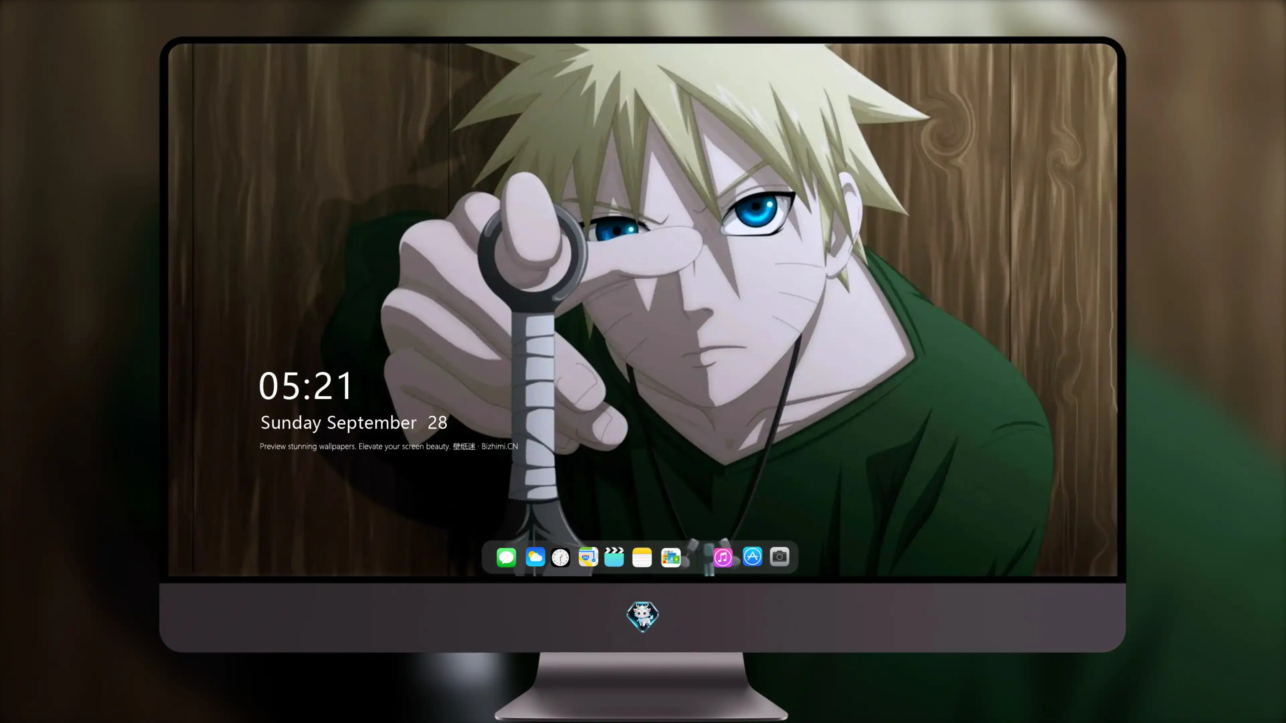This screenshot has width=1286, height=723.
Task: Click the date text 'Sunday September 28'
Action: coord(354,423)
